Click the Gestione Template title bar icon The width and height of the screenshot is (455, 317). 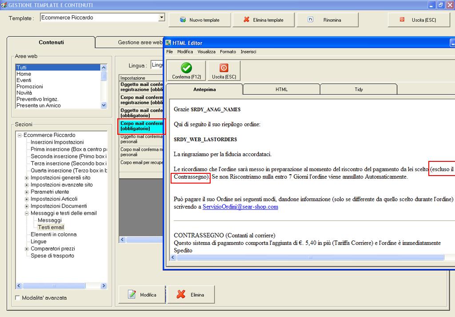click(4, 5)
